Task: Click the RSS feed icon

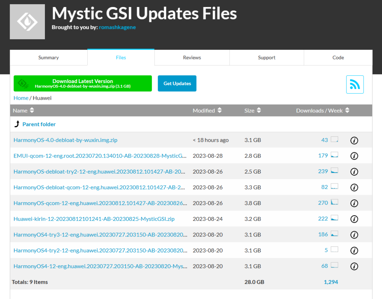Action: [x=355, y=84]
